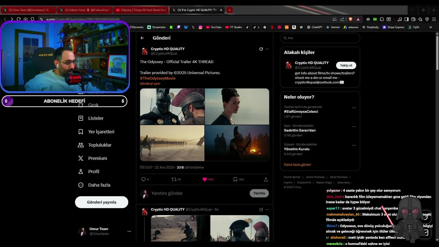
Task: Open the browser hamburger menu
Action: click(434, 19)
